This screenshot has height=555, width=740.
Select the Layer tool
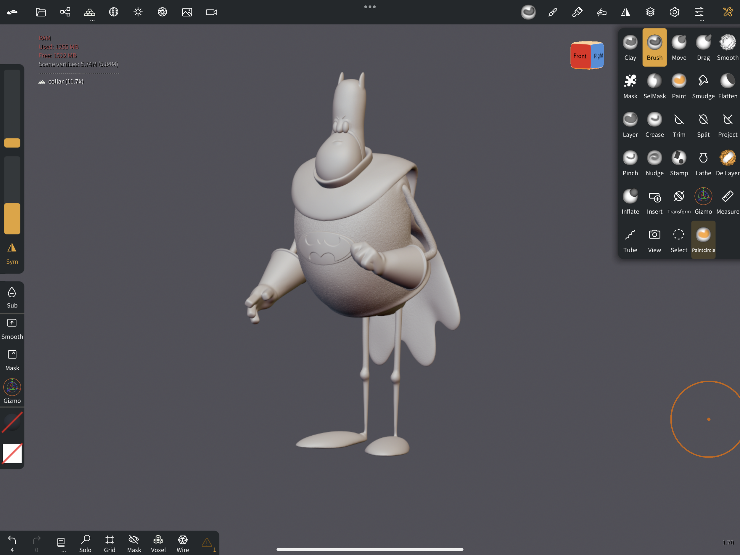pyautogui.click(x=630, y=124)
